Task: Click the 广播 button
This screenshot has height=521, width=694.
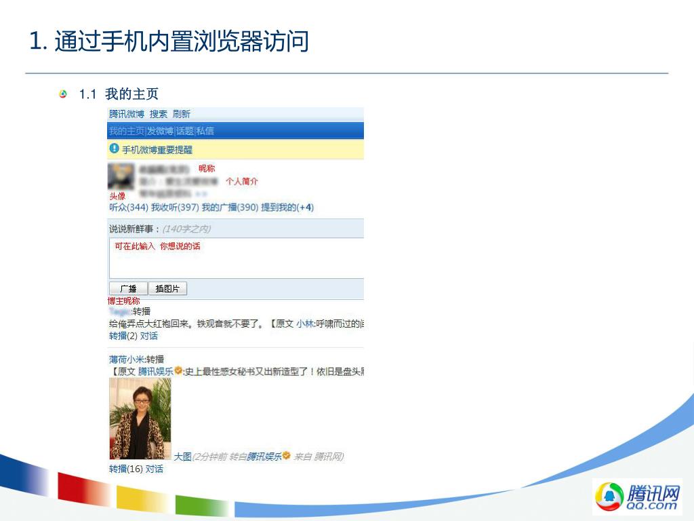Action: point(128,288)
